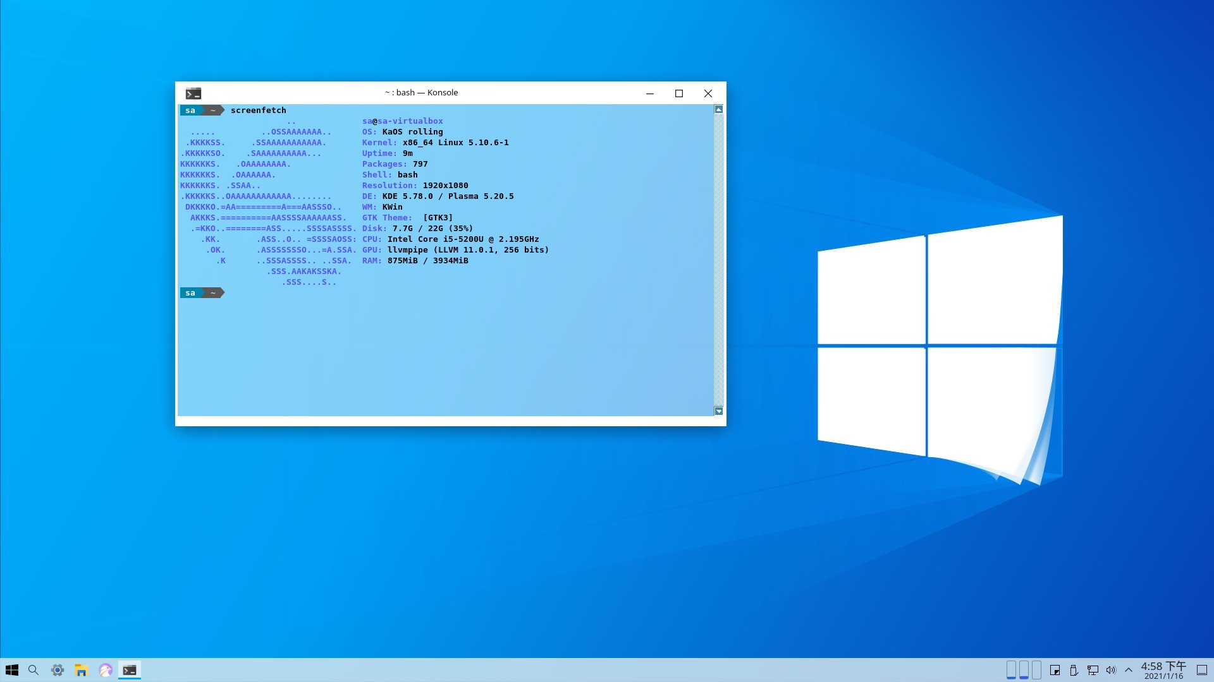Open the network connections tray icon
Viewport: 1214px width, 682px height.
pyautogui.click(x=1093, y=670)
